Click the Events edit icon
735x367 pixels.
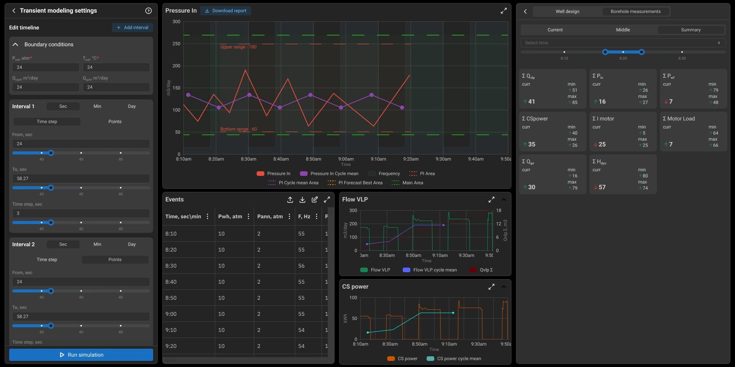315,200
